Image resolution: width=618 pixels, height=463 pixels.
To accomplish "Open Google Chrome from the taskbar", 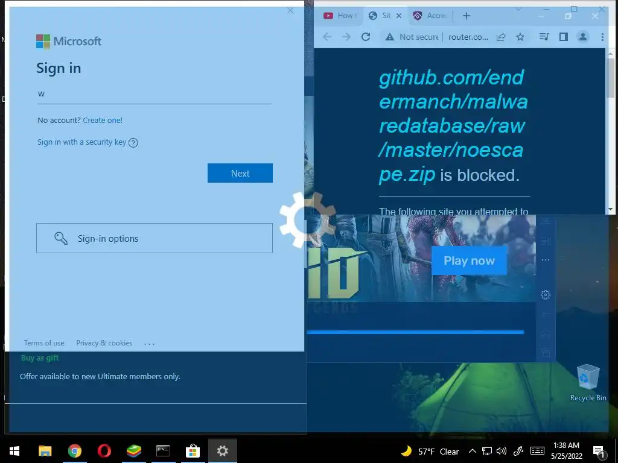I will point(74,451).
